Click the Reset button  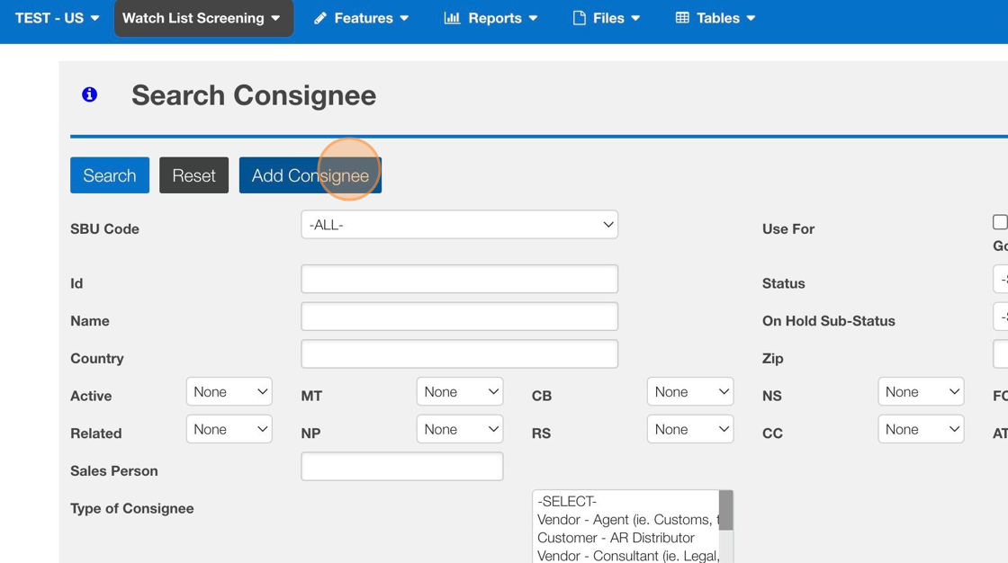tap(193, 175)
